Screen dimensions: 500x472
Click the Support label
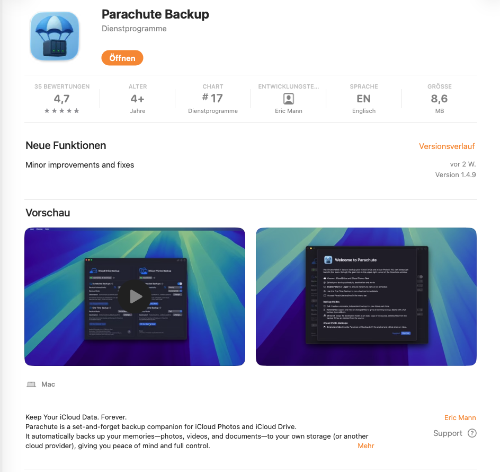pos(448,433)
